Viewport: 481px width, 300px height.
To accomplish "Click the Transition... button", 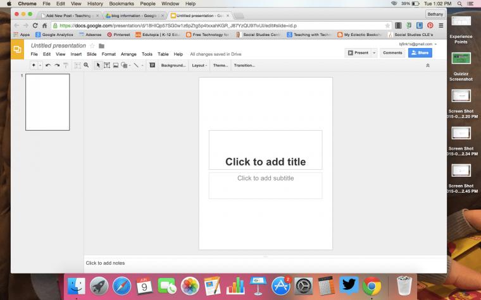I will pos(244,66).
